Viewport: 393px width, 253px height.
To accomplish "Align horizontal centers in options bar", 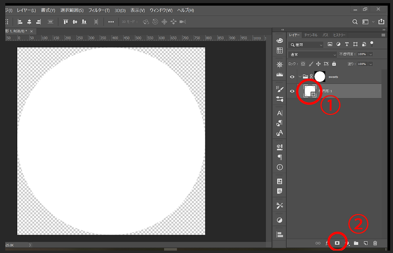I will pyautogui.click(x=29, y=22).
